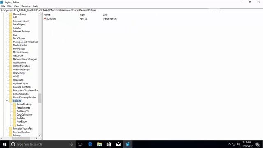This screenshot has height=148, width=263.
Task: Click the REG_SZ type cell
Action: (x=83, y=19)
